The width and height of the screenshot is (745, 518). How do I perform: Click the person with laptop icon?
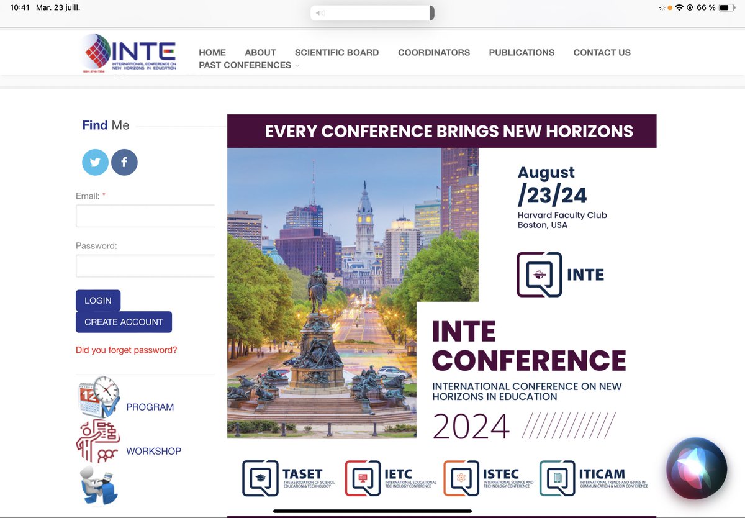[x=99, y=486]
